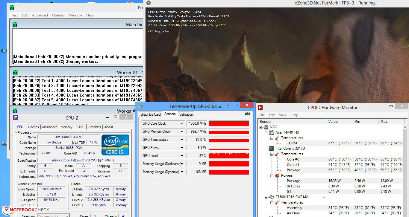The image size is (409, 217).
Task: Maximize the CPUID Hardware Monitor window
Action: pyautogui.click(x=391, y=106)
